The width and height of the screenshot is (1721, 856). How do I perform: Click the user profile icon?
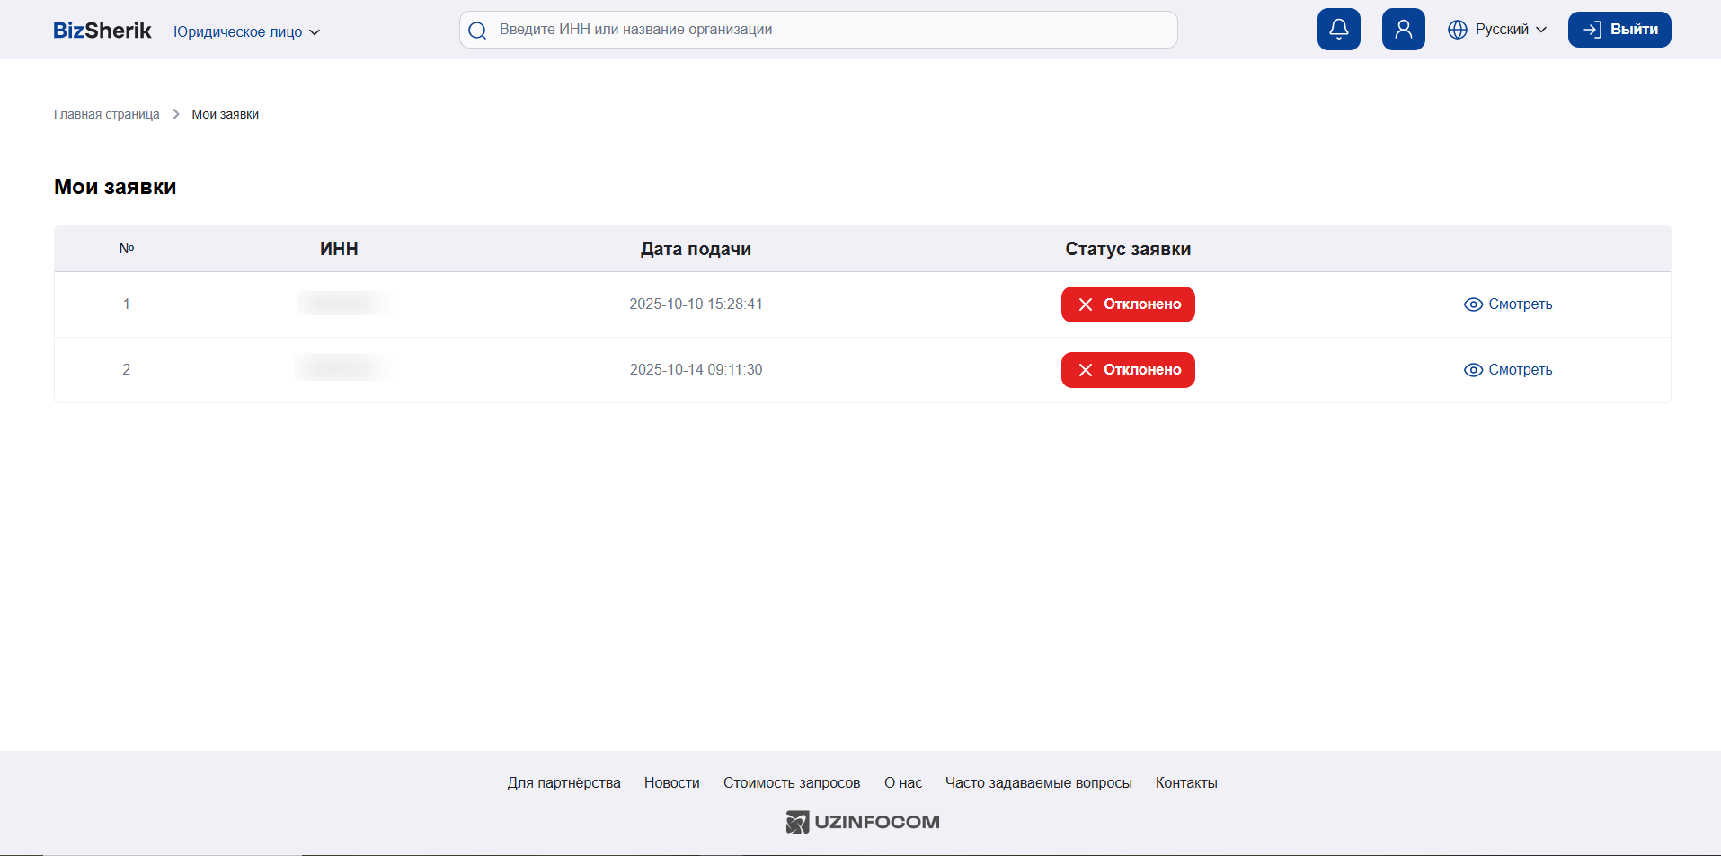[x=1403, y=29]
